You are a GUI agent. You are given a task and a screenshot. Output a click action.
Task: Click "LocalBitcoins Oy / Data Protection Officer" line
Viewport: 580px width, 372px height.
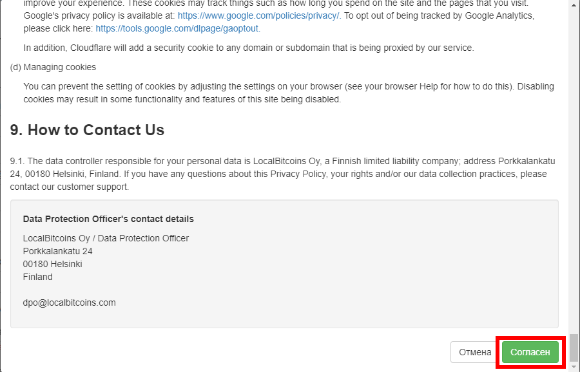point(106,238)
